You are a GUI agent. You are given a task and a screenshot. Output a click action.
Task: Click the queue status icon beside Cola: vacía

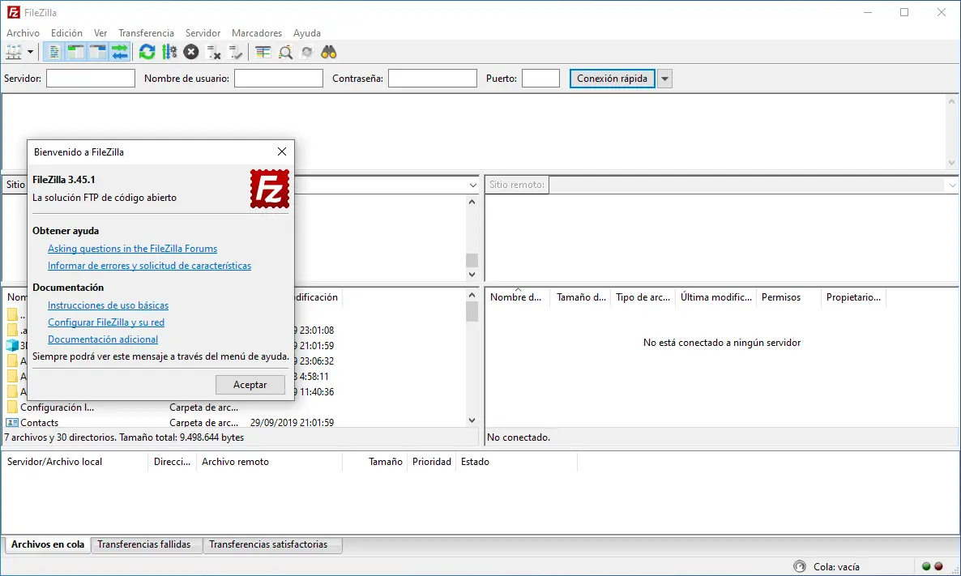800,567
